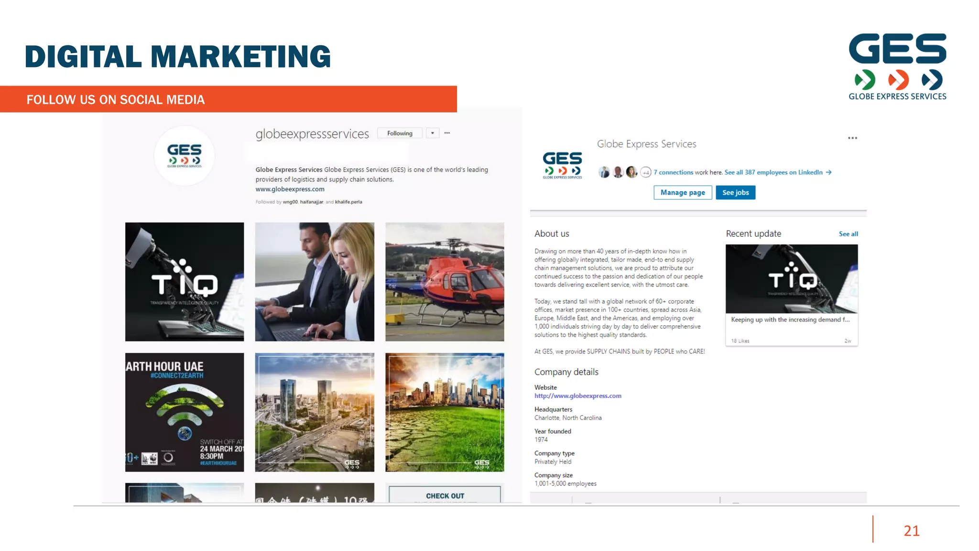Viewport: 979px width, 551px height.
Task: Open the www.globeexpress.com link in Instagram bio
Action: pos(290,189)
